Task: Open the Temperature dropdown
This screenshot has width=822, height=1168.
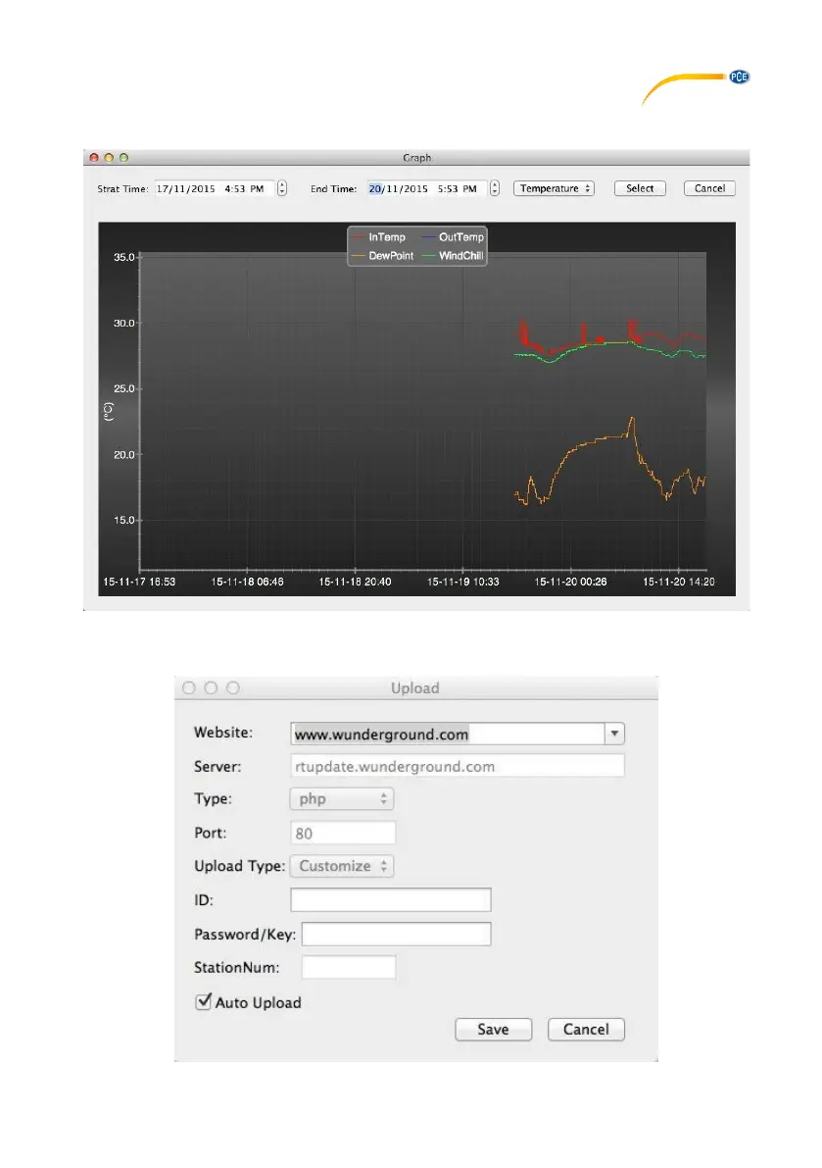Action: click(554, 188)
